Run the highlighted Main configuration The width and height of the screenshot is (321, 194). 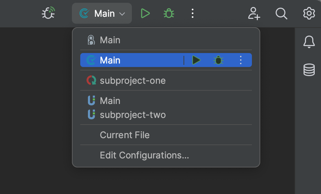(x=196, y=60)
